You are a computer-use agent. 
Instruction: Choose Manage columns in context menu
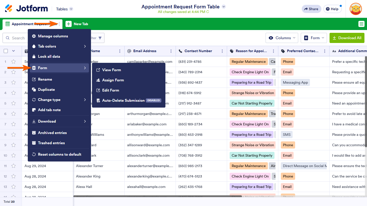(53, 36)
